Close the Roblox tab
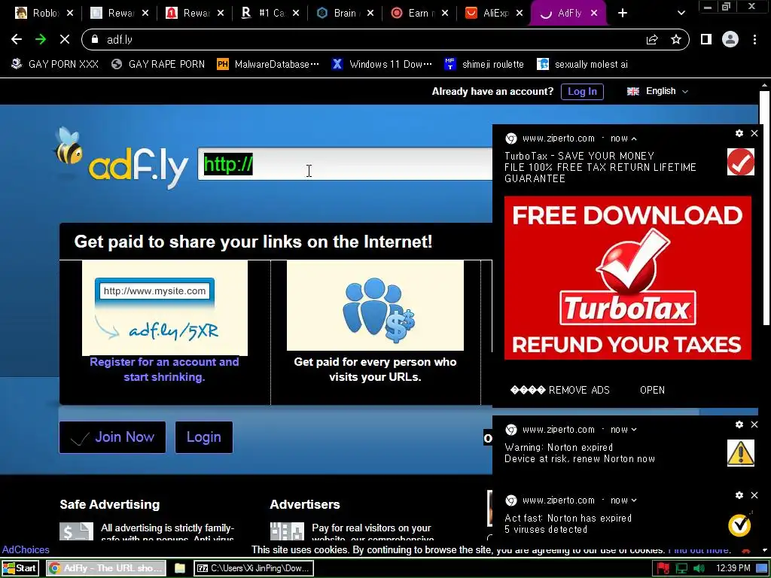The height and width of the screenshot is (578, 771). pyautogui.click(x=70, y=14)
